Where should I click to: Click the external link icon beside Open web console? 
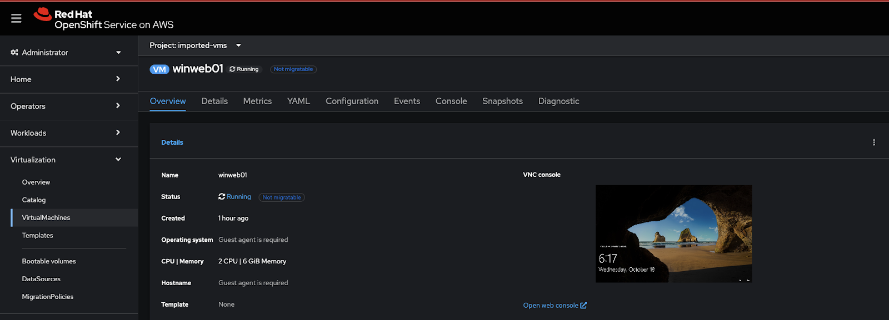tap(583, 306)
